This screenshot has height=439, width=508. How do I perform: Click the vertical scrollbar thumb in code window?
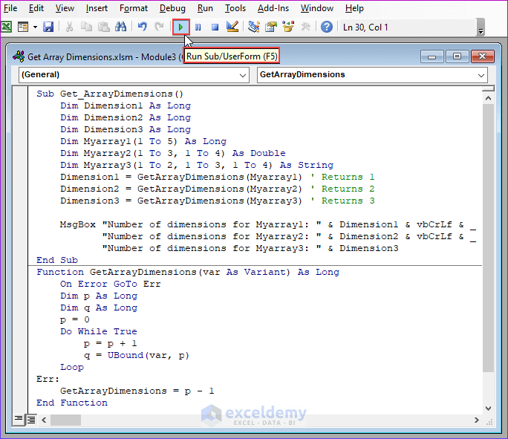(488, 238)
